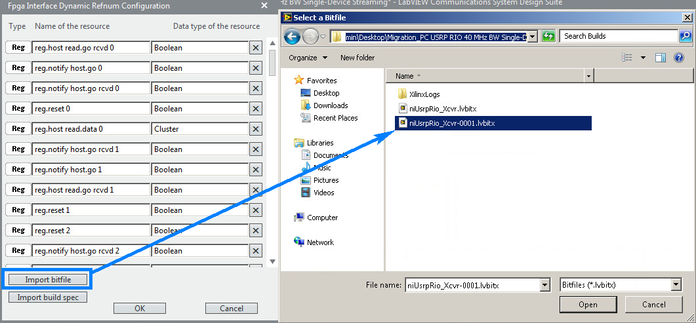This screenshot has width=696, height=323.
Task: Click the Import build spec button
Action: click(47, 297)
